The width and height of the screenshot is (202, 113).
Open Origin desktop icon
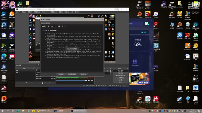140,15
